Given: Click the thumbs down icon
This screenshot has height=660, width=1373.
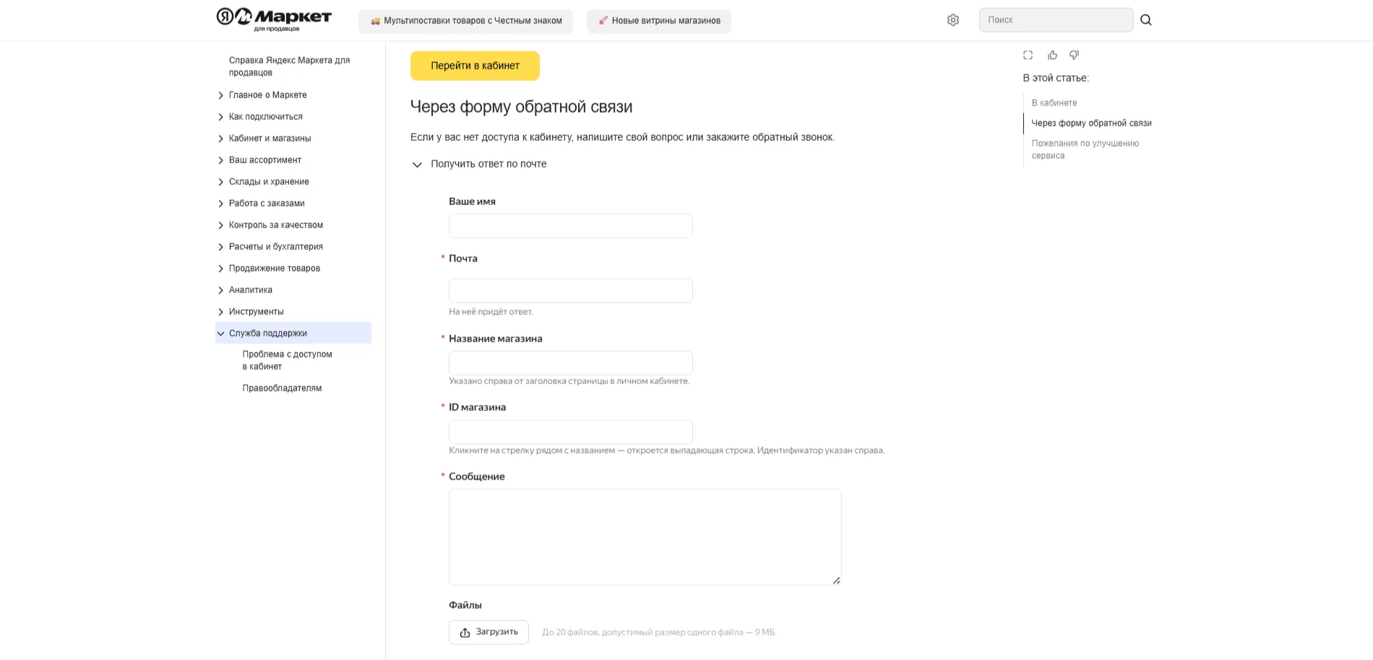Looking at the screenshot, I should (1075, 55).
